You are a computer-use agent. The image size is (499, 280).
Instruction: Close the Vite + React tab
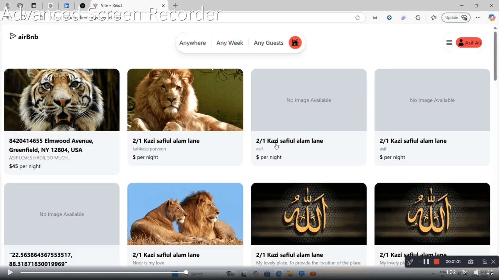point(163,5)
